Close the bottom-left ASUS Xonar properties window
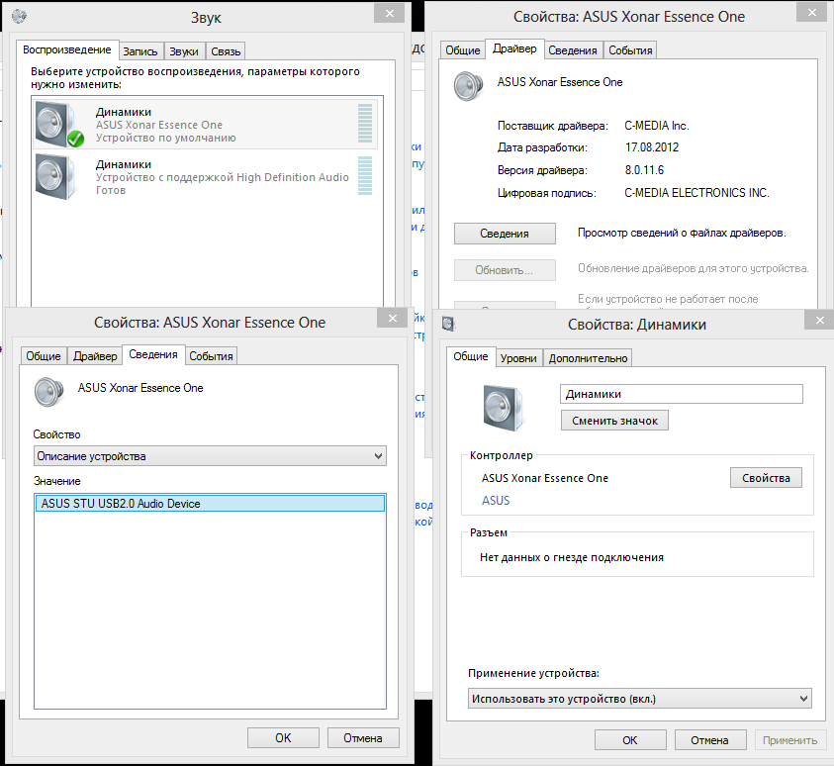This screenshot has height=766, width=834. tap(393, 318)
